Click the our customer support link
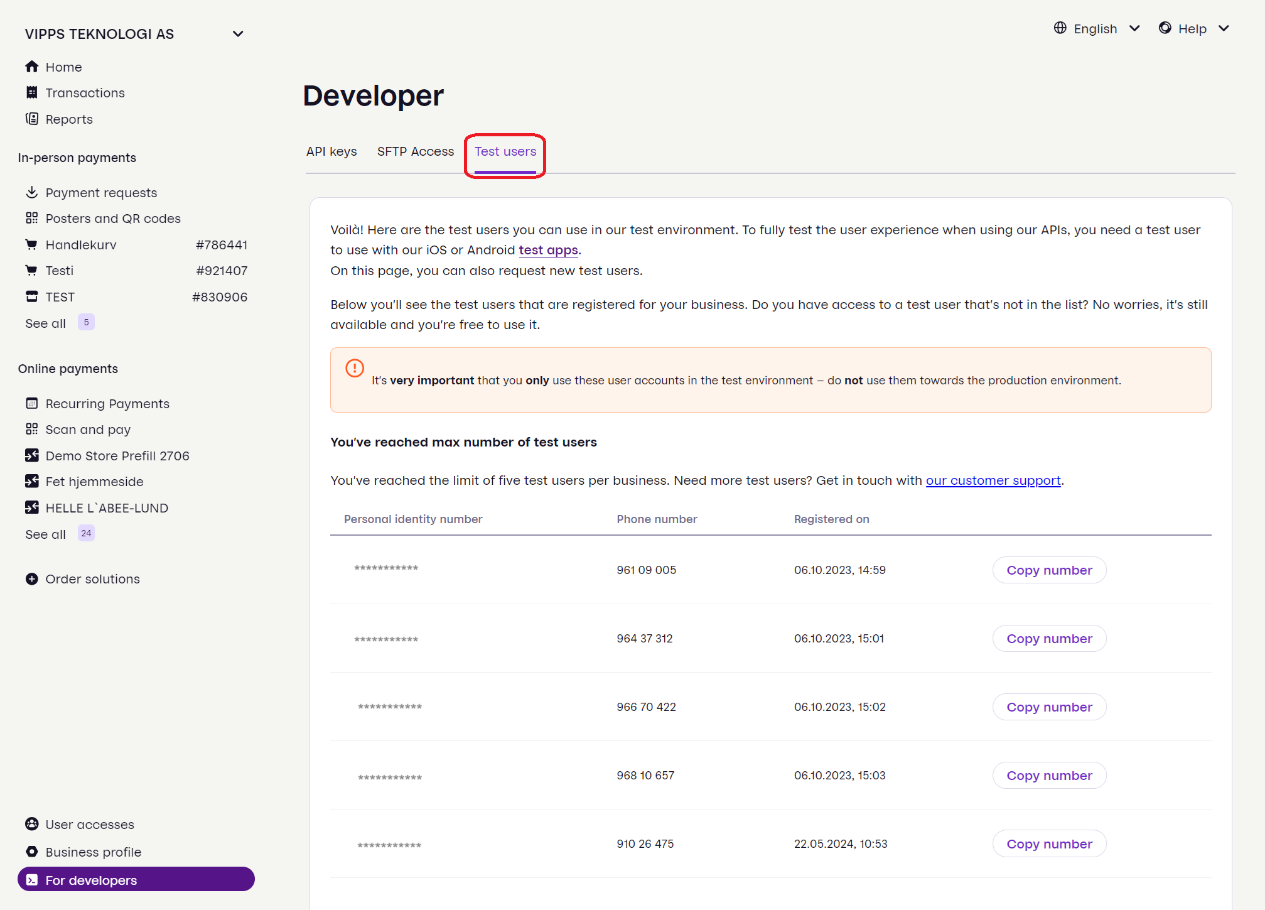The width and height of the screenshot is (1265, 910). pyautogui.click(x=993, y=480)
